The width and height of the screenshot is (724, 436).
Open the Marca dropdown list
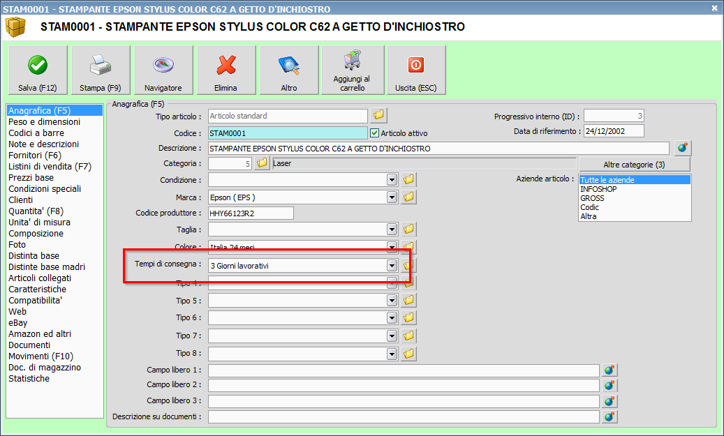(392, 197)
